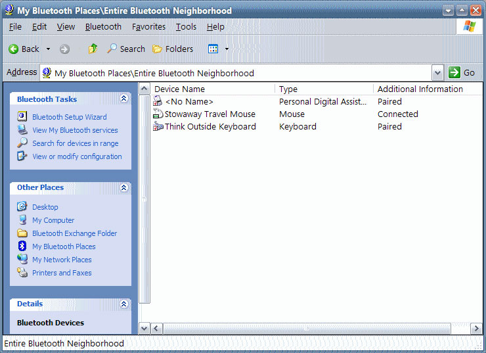Open Printers and Faxes link

point(62,273)
